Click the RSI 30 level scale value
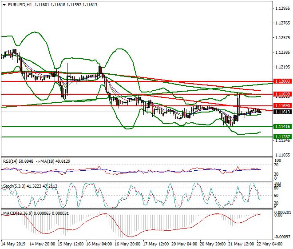Screen dimensions: 293x249 click(276, 174)
